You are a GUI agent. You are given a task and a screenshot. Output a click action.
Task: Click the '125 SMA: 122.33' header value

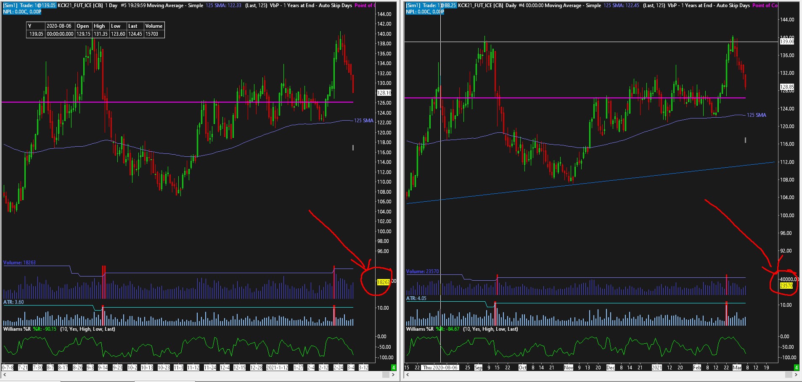pyautogui.click(x=223, y=5)
